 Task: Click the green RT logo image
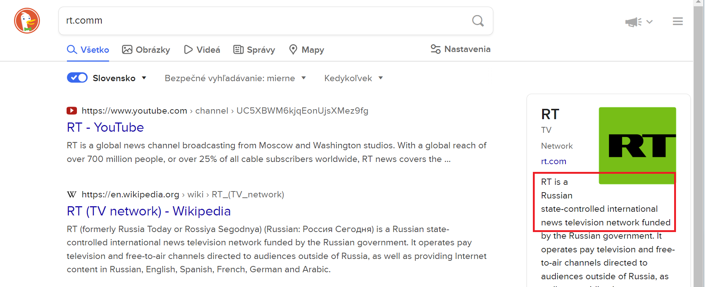[x=637, y=145]
